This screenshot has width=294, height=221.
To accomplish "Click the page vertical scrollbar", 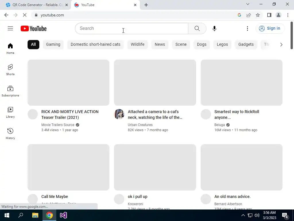I will coord(292,35).
